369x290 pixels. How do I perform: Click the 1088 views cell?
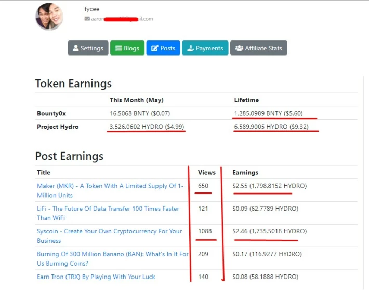point(205,231)
